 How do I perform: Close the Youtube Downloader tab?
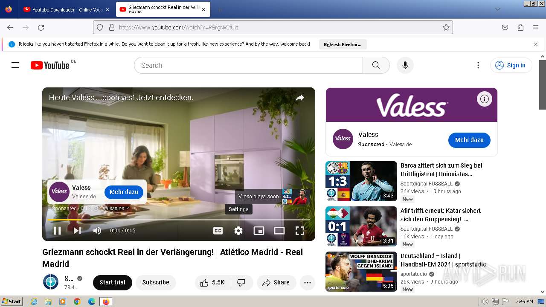(x=107, y=9)
